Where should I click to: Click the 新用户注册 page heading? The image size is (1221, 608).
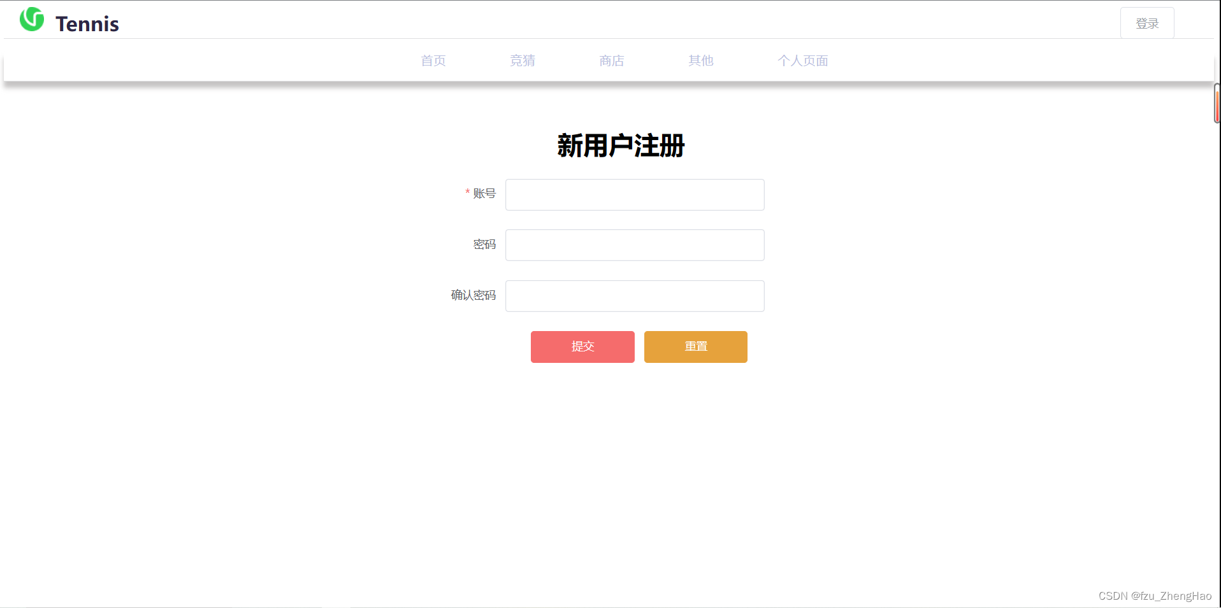click(621, 146)
